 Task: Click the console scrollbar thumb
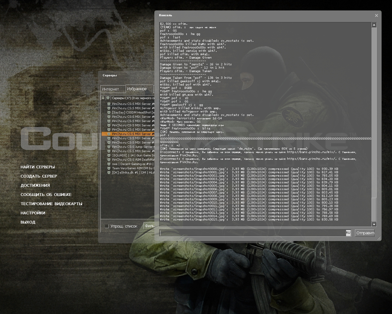tap(374, 210)
